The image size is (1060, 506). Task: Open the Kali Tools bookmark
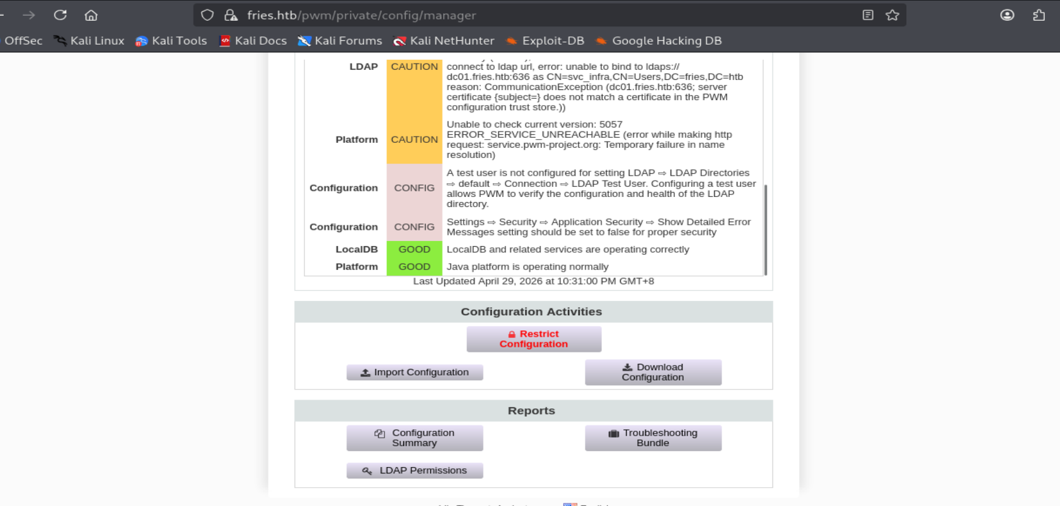coord(171,41)
